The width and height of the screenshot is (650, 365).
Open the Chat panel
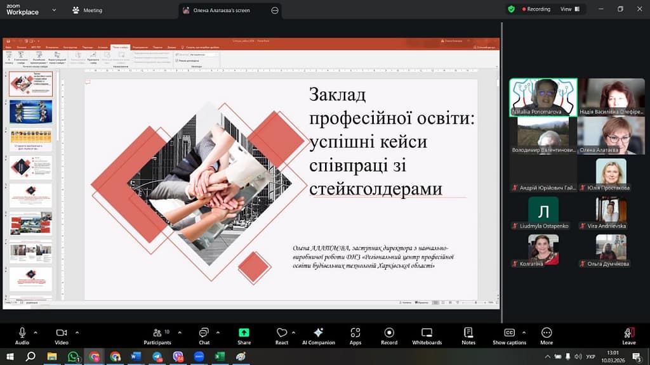tap(204, 335)
